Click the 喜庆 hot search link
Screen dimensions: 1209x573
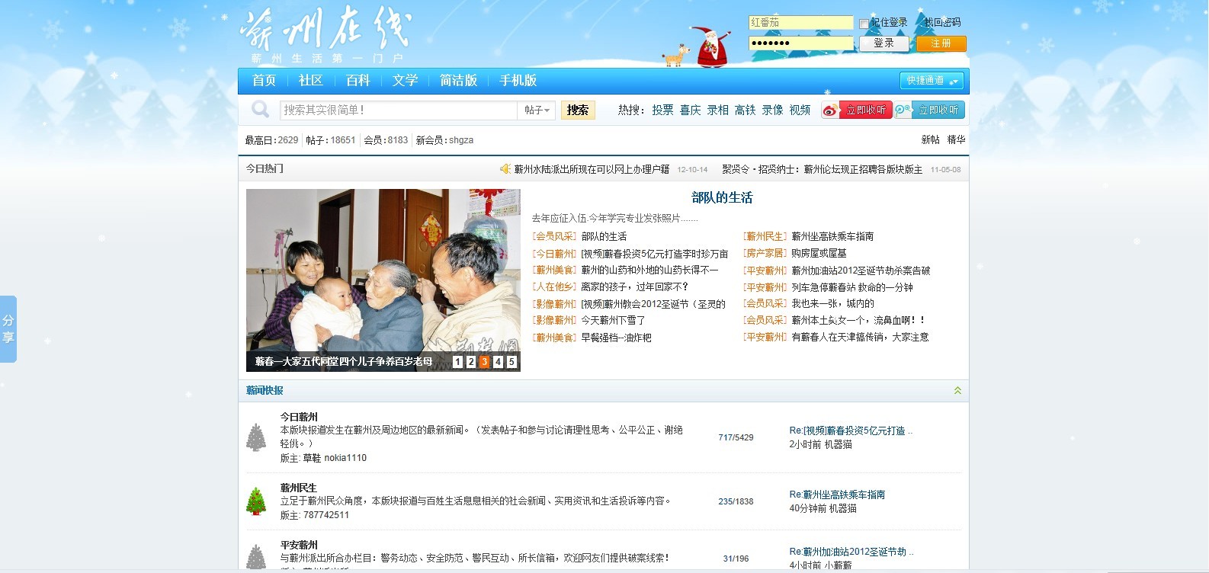(690, 110)
